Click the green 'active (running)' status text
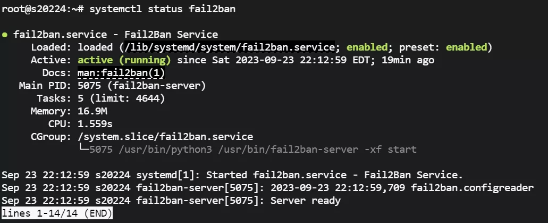Viewport: 548px width, 223px height. tap(124, 60)
